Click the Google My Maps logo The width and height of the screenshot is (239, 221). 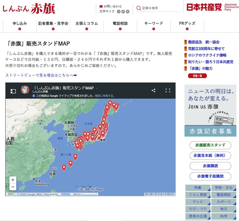(91, 189)
